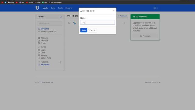This screenshot has width=195, height=110.
Task: Open the account profile menu
Action: tap(156, 8)
